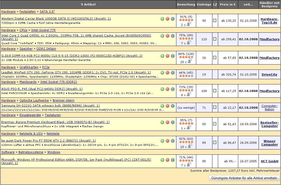This screenshot has height=185, width=281.
Task: Open Brenner intern category link
Action: 63,100
